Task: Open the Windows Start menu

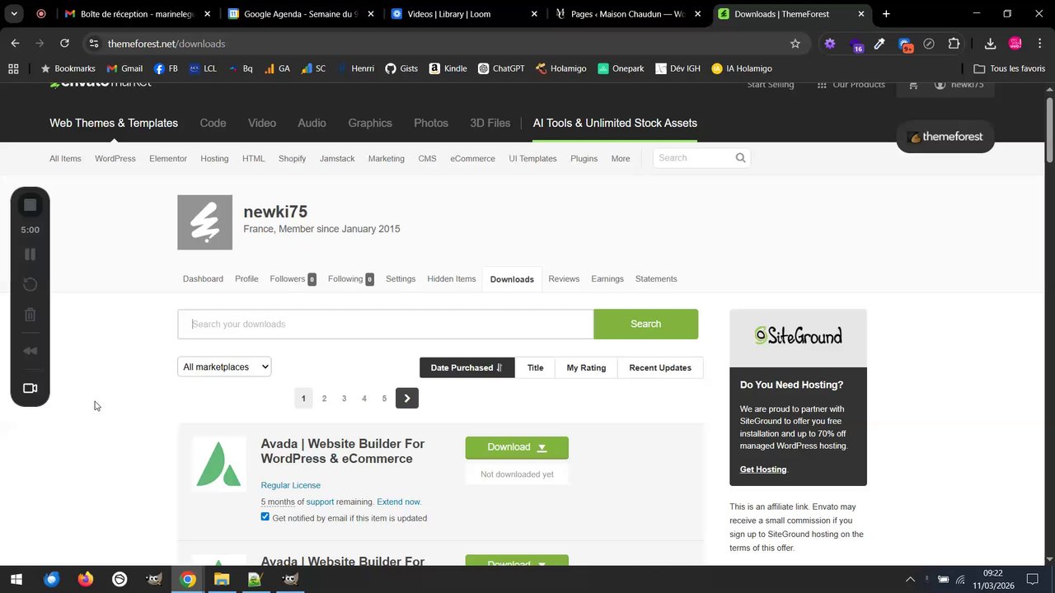Action: coord(16,580)
